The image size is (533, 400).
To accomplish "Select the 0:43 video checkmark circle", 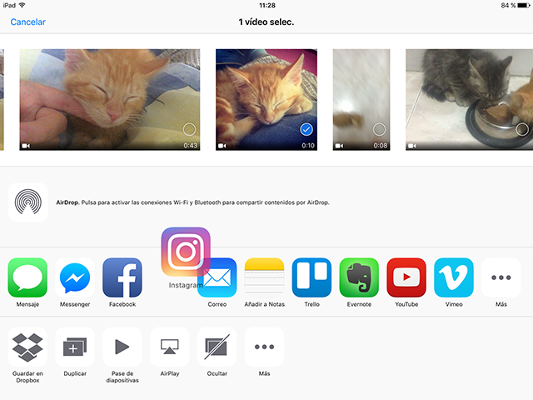I will coord(189,130).
